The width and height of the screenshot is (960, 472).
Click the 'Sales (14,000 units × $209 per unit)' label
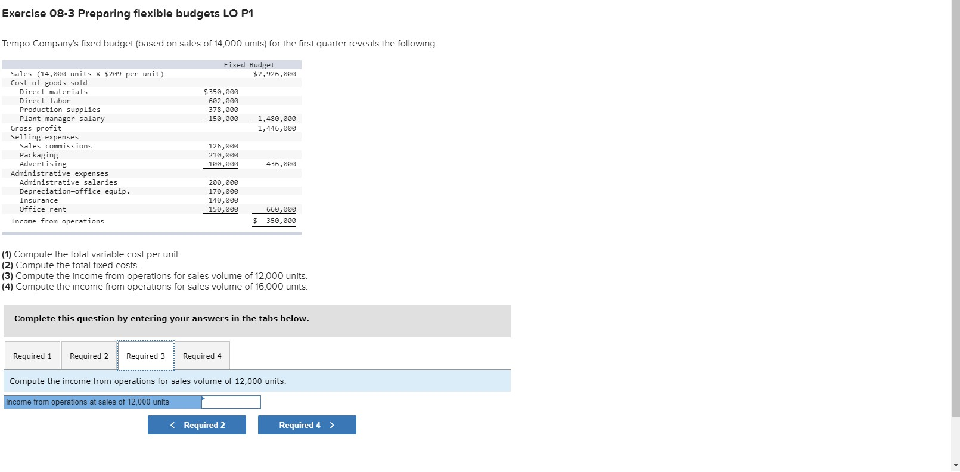point(87,74)
